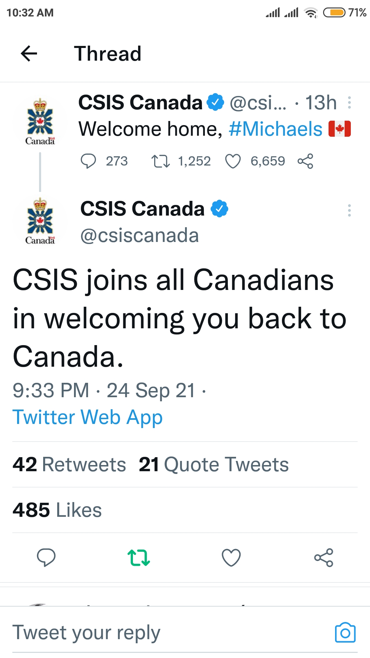Tap reply icon under main tweet

click(x=46, y=558)
